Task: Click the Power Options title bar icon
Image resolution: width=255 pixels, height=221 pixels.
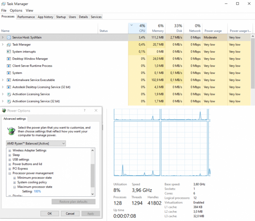Action: pos(4,111)
